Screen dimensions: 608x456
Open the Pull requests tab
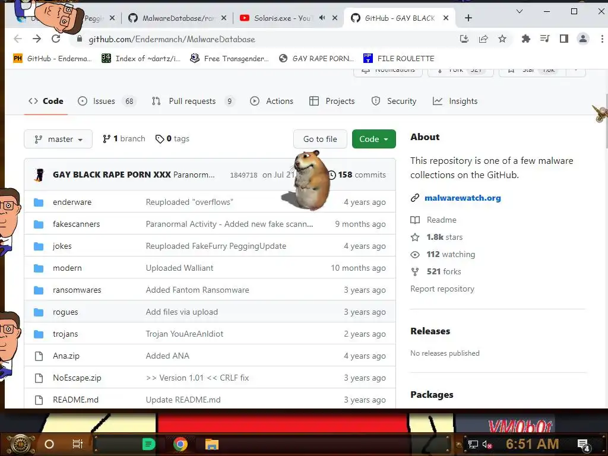193,101
